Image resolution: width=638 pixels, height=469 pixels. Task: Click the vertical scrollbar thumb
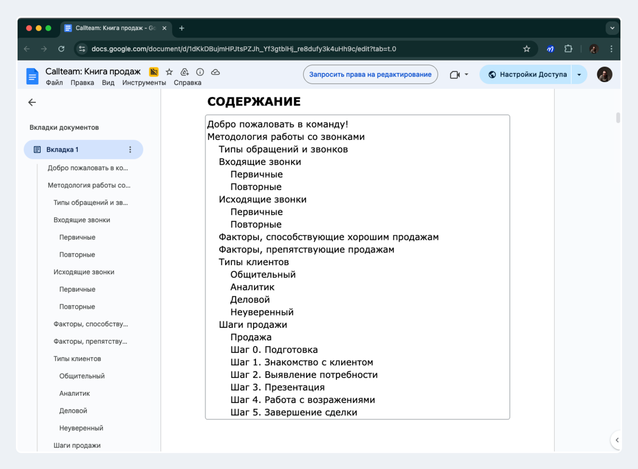pos(618,118)
